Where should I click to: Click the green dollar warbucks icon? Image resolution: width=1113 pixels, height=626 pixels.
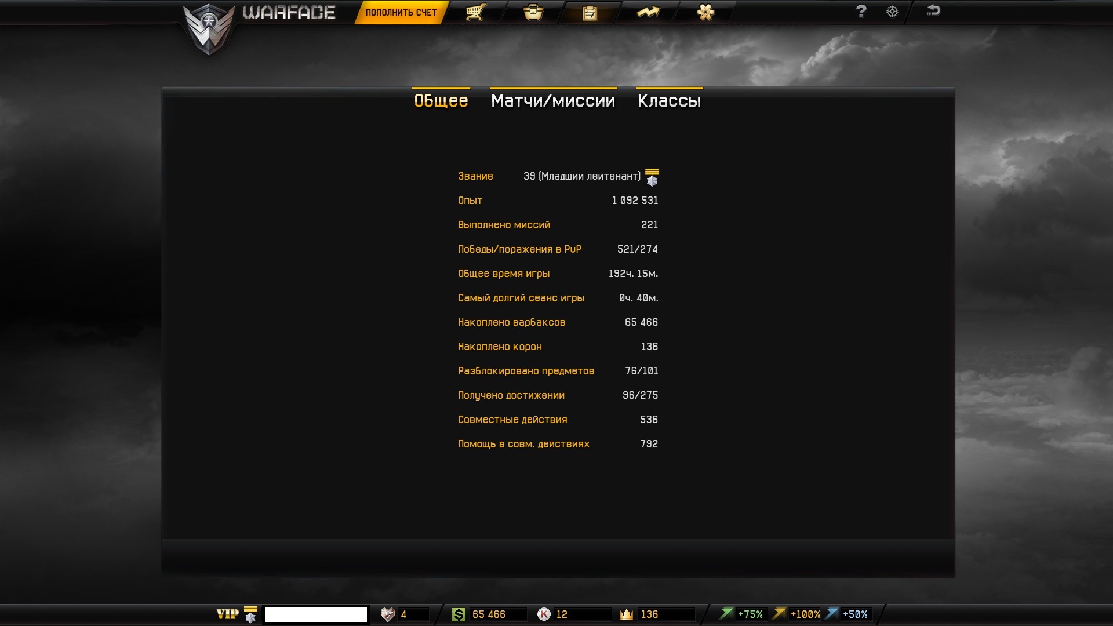point(459,614)
